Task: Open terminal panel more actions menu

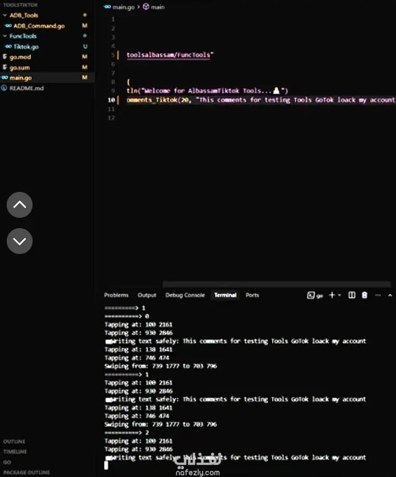Action: point(378,295)
